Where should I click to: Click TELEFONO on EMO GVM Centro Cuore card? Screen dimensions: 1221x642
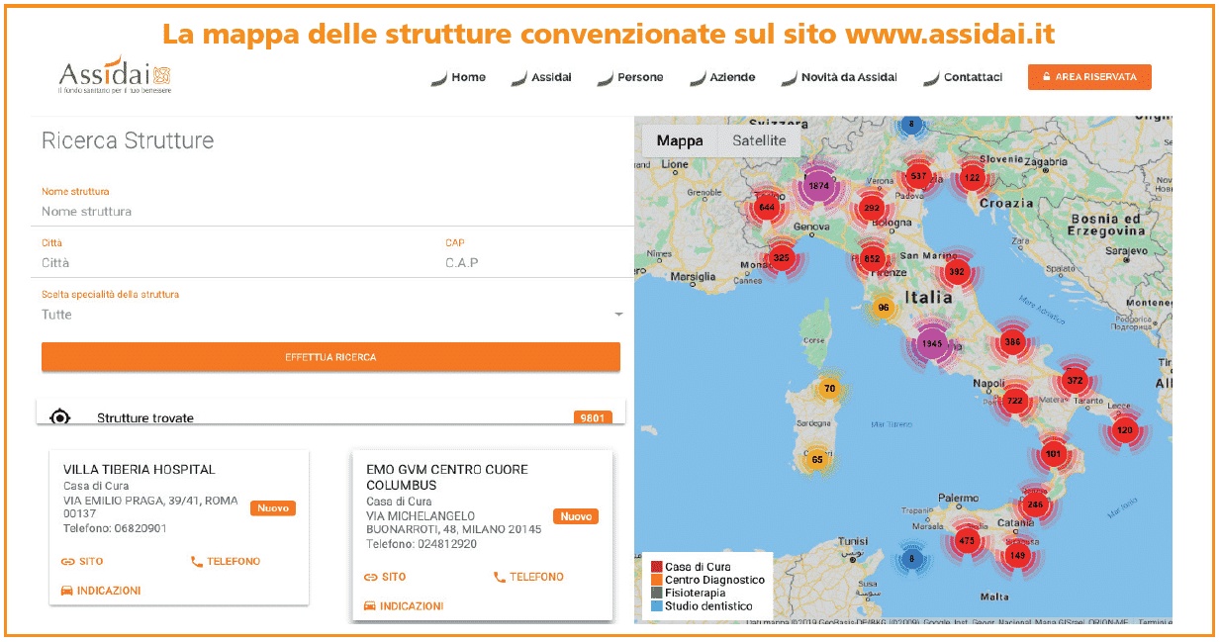528,577
